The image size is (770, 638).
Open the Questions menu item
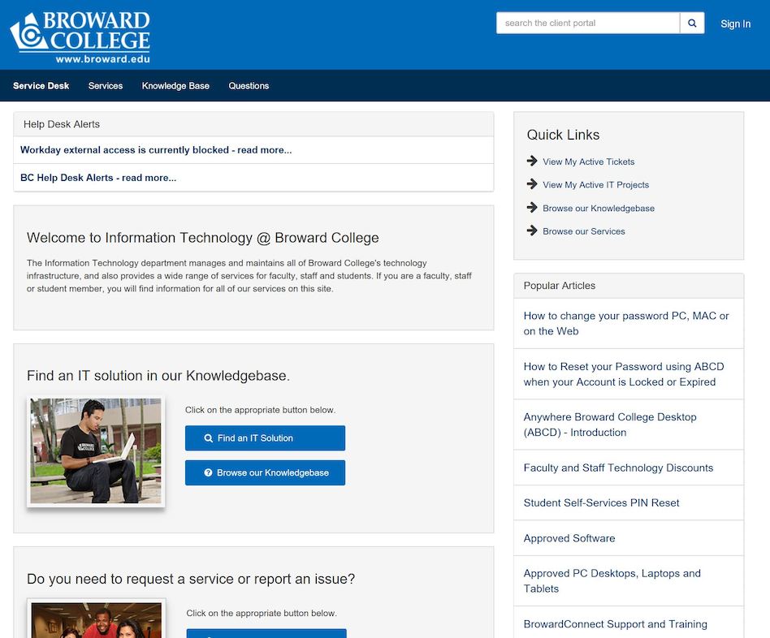click(249, 85)
